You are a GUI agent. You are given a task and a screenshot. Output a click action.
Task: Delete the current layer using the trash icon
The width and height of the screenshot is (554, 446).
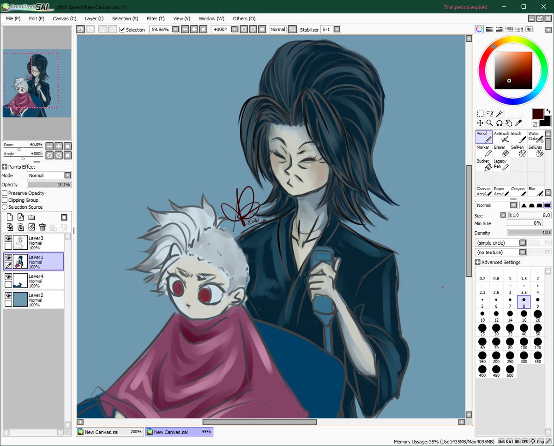pos(42,227)
